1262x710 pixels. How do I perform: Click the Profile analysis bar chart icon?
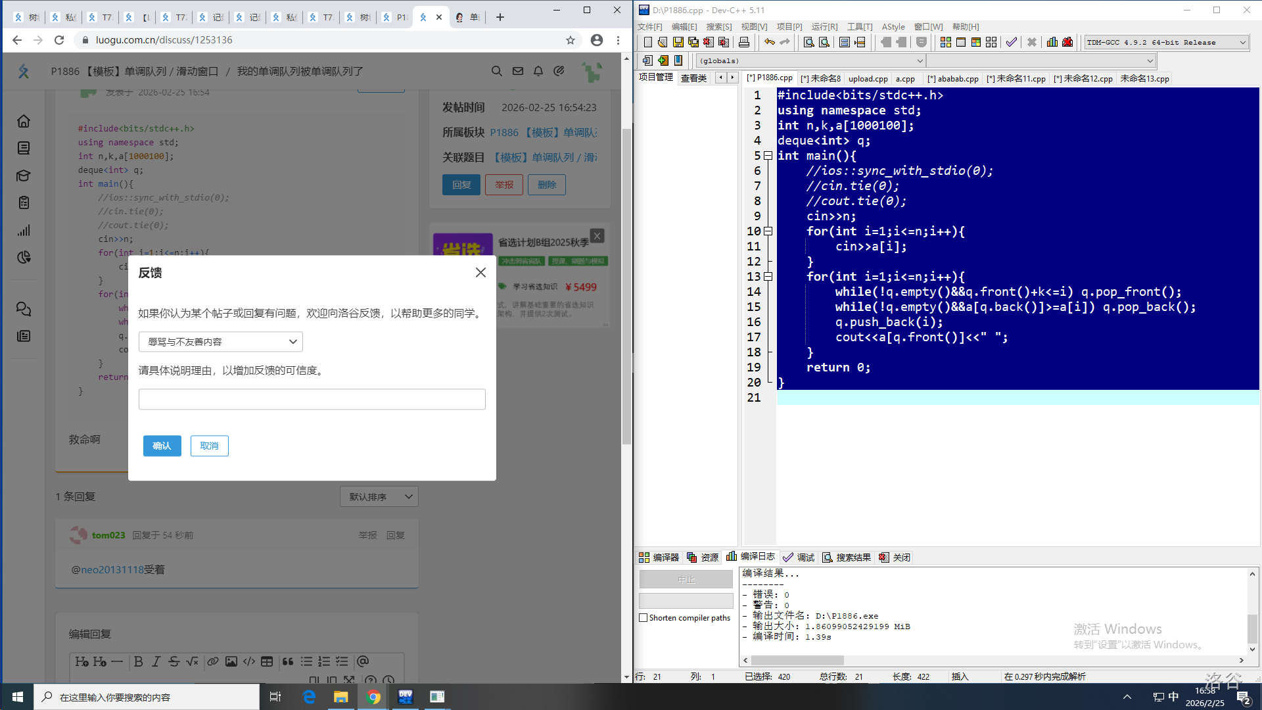(1052, 42)
